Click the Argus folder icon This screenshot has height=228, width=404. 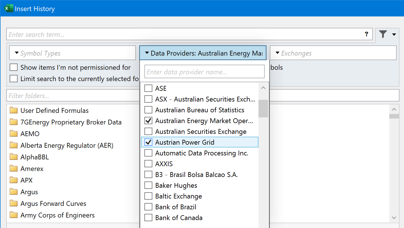14,192
